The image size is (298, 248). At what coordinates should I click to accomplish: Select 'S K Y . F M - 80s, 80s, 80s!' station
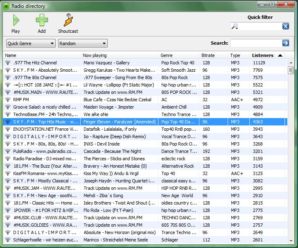click(x=145, y=144)
